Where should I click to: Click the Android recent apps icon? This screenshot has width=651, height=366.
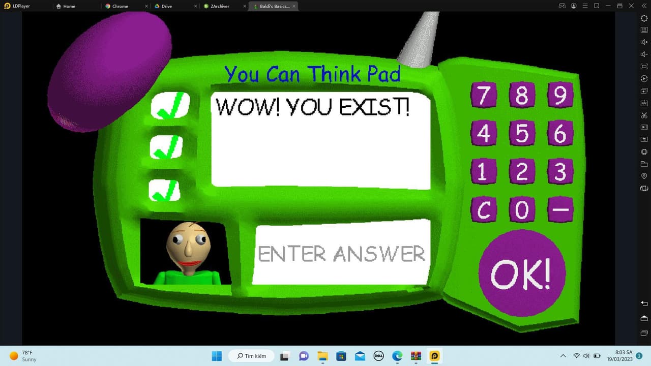[x=644, y=333]
